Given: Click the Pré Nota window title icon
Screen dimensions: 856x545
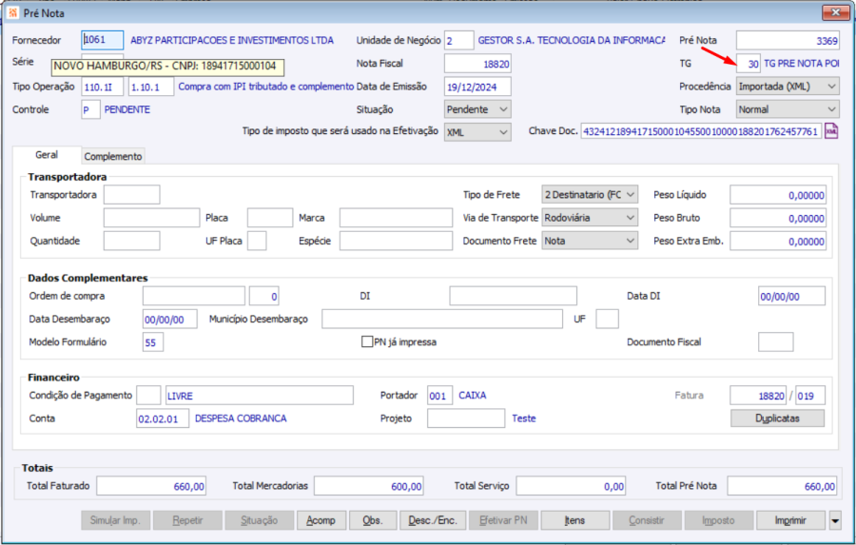Looking at the screenshot, I should pos(12,12).
